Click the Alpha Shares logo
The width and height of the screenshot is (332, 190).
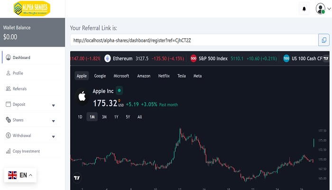pyautogui.click(x=32, y=8)
